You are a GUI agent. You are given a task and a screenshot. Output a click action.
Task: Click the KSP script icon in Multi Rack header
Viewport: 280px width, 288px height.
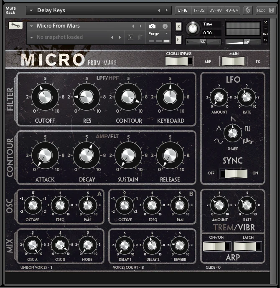tap(248, 10)
